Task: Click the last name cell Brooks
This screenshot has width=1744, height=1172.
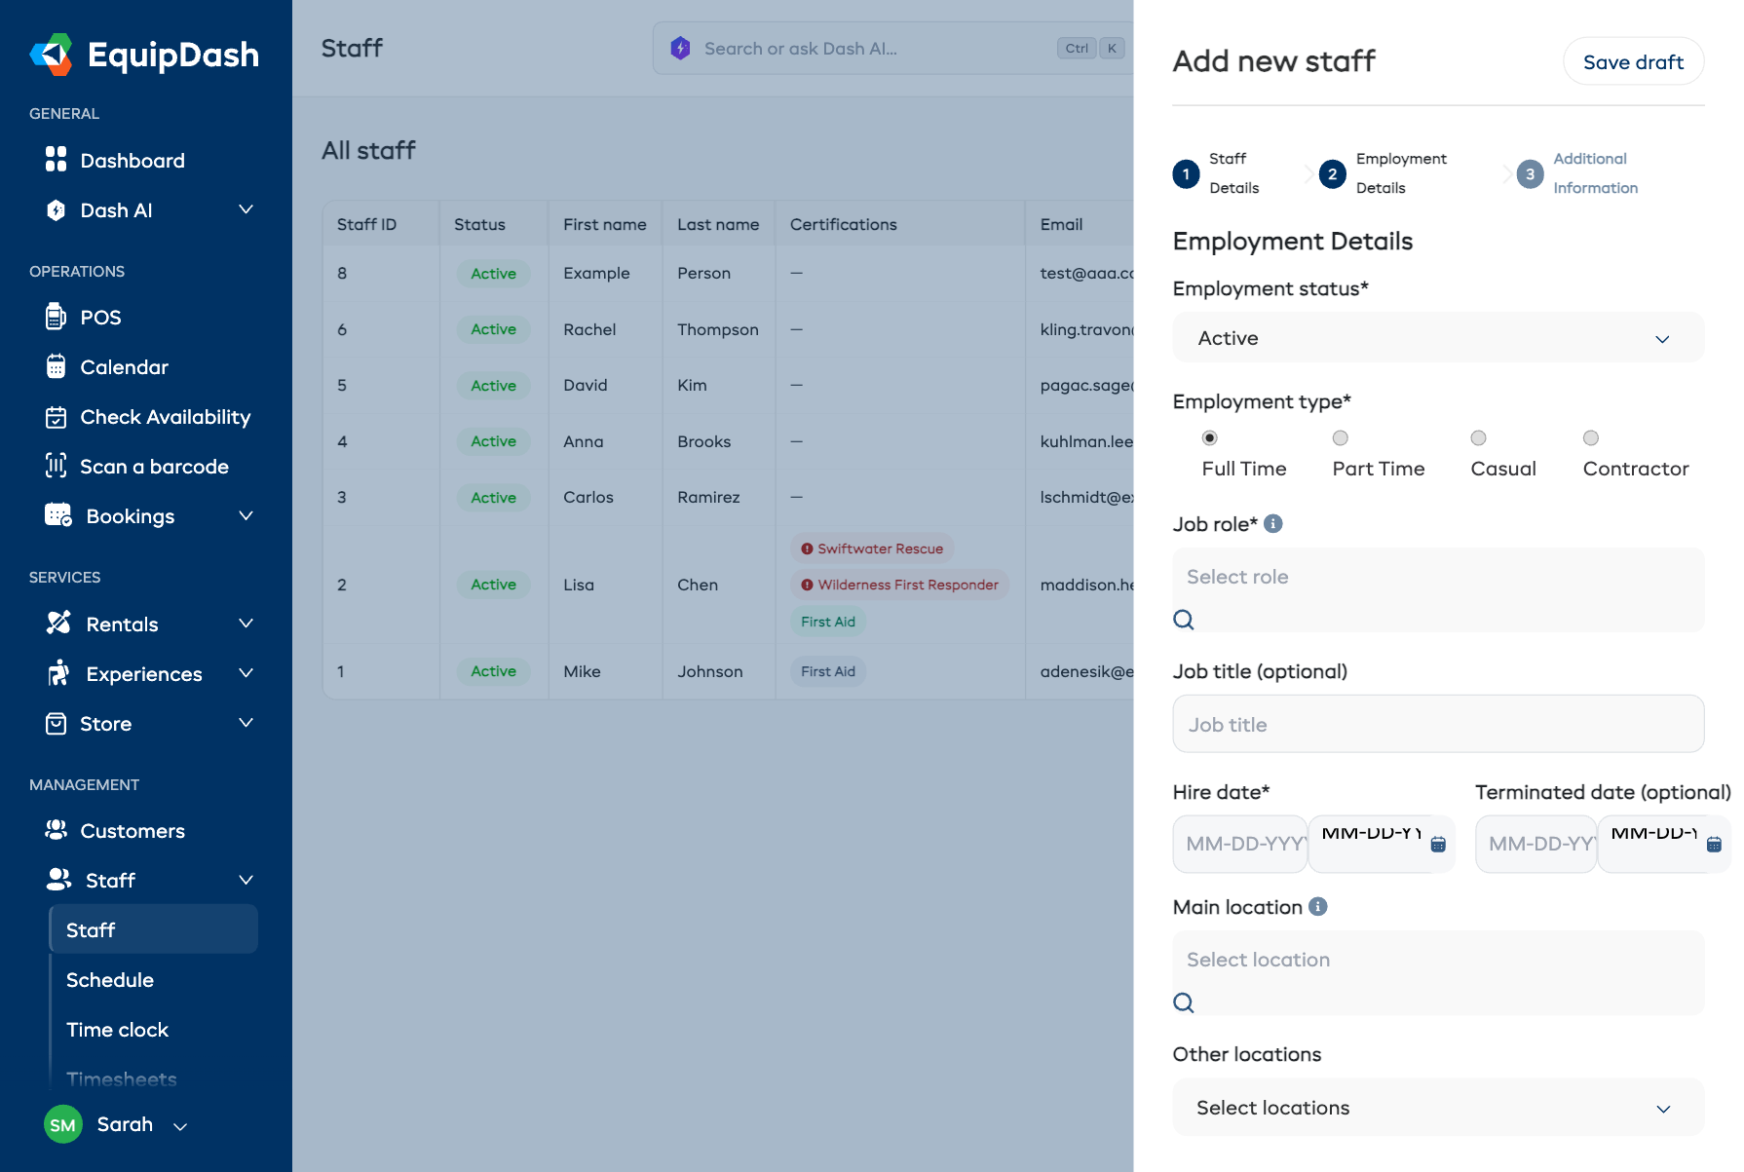Action: 704,441
